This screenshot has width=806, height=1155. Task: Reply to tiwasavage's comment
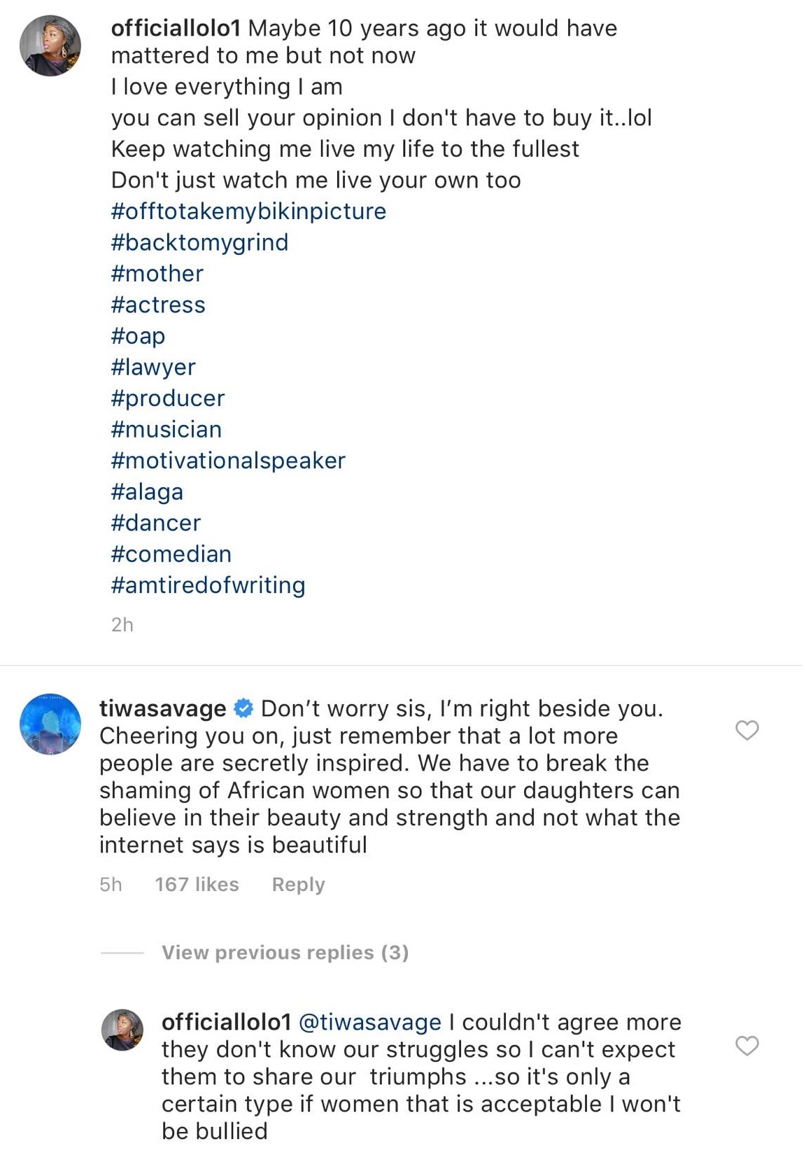click(x=298, y=884)
